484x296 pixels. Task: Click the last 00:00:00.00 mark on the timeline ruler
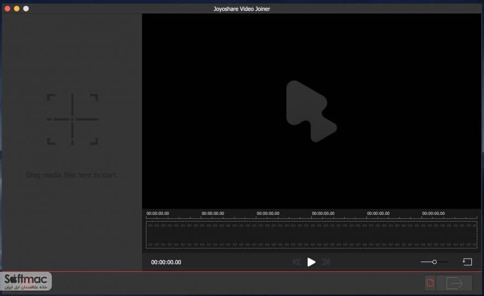434,213
